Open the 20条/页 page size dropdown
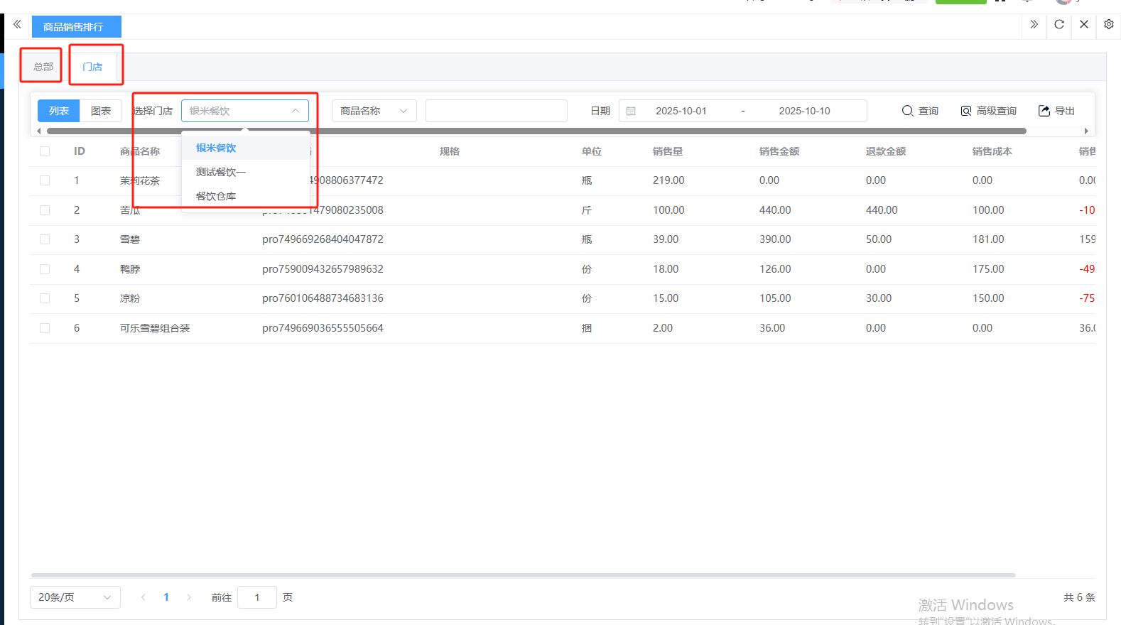 pos(75,597)
